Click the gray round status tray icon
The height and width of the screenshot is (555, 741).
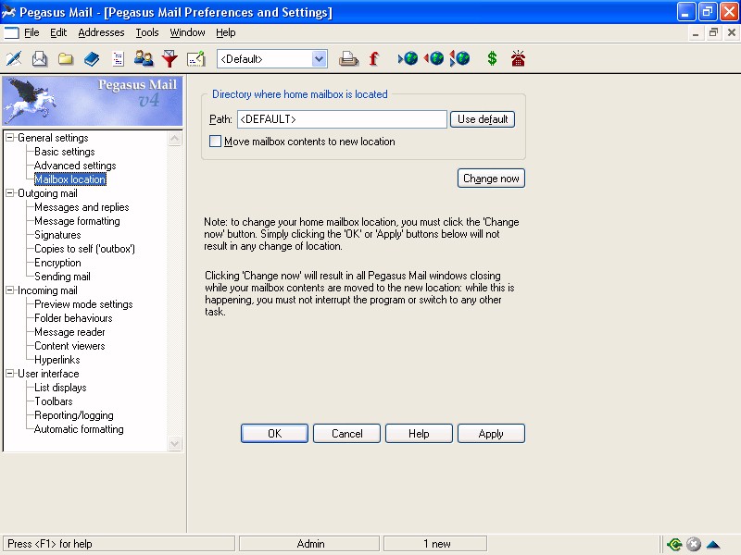693,544
